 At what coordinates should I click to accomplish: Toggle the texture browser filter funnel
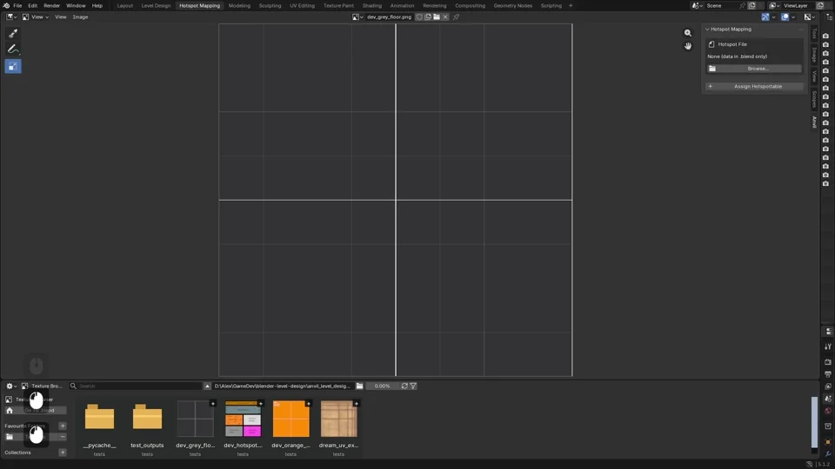(x=413, y=386)
